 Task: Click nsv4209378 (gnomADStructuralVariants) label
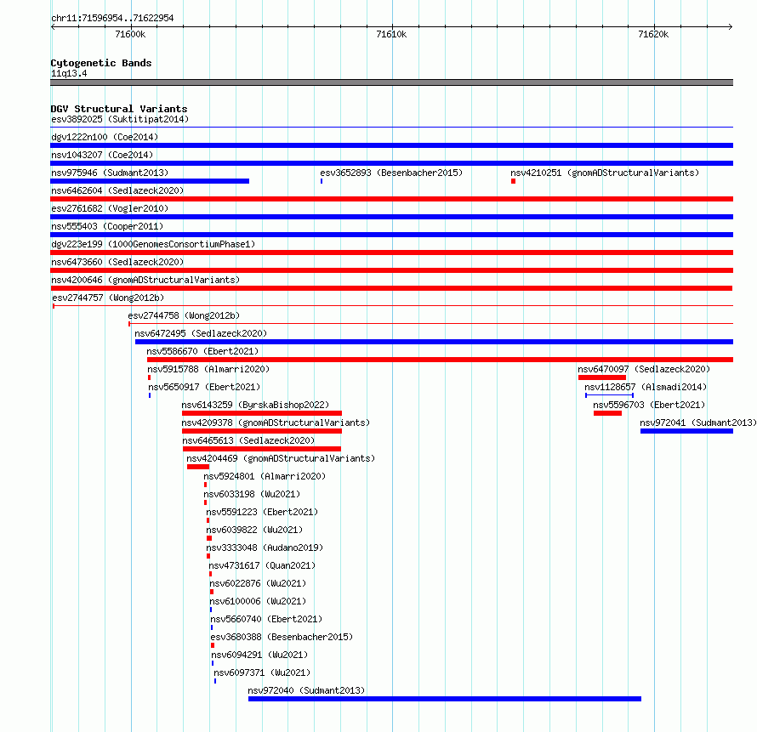click(276, 423)
